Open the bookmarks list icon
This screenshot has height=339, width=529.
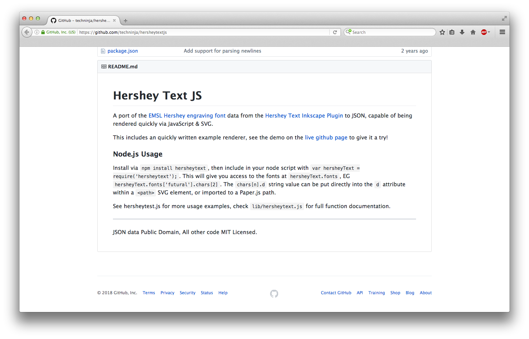click(452, 32)
